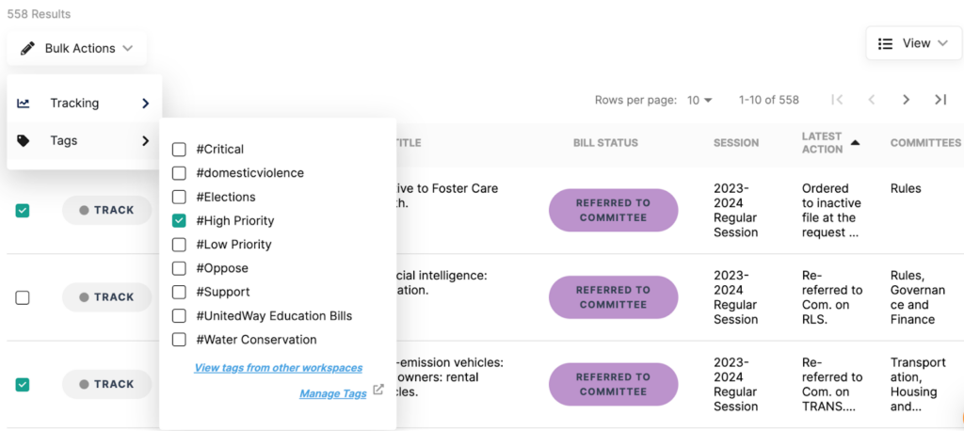Click the Tracking chart icon

pyautogui.click(x=24, y=104)
